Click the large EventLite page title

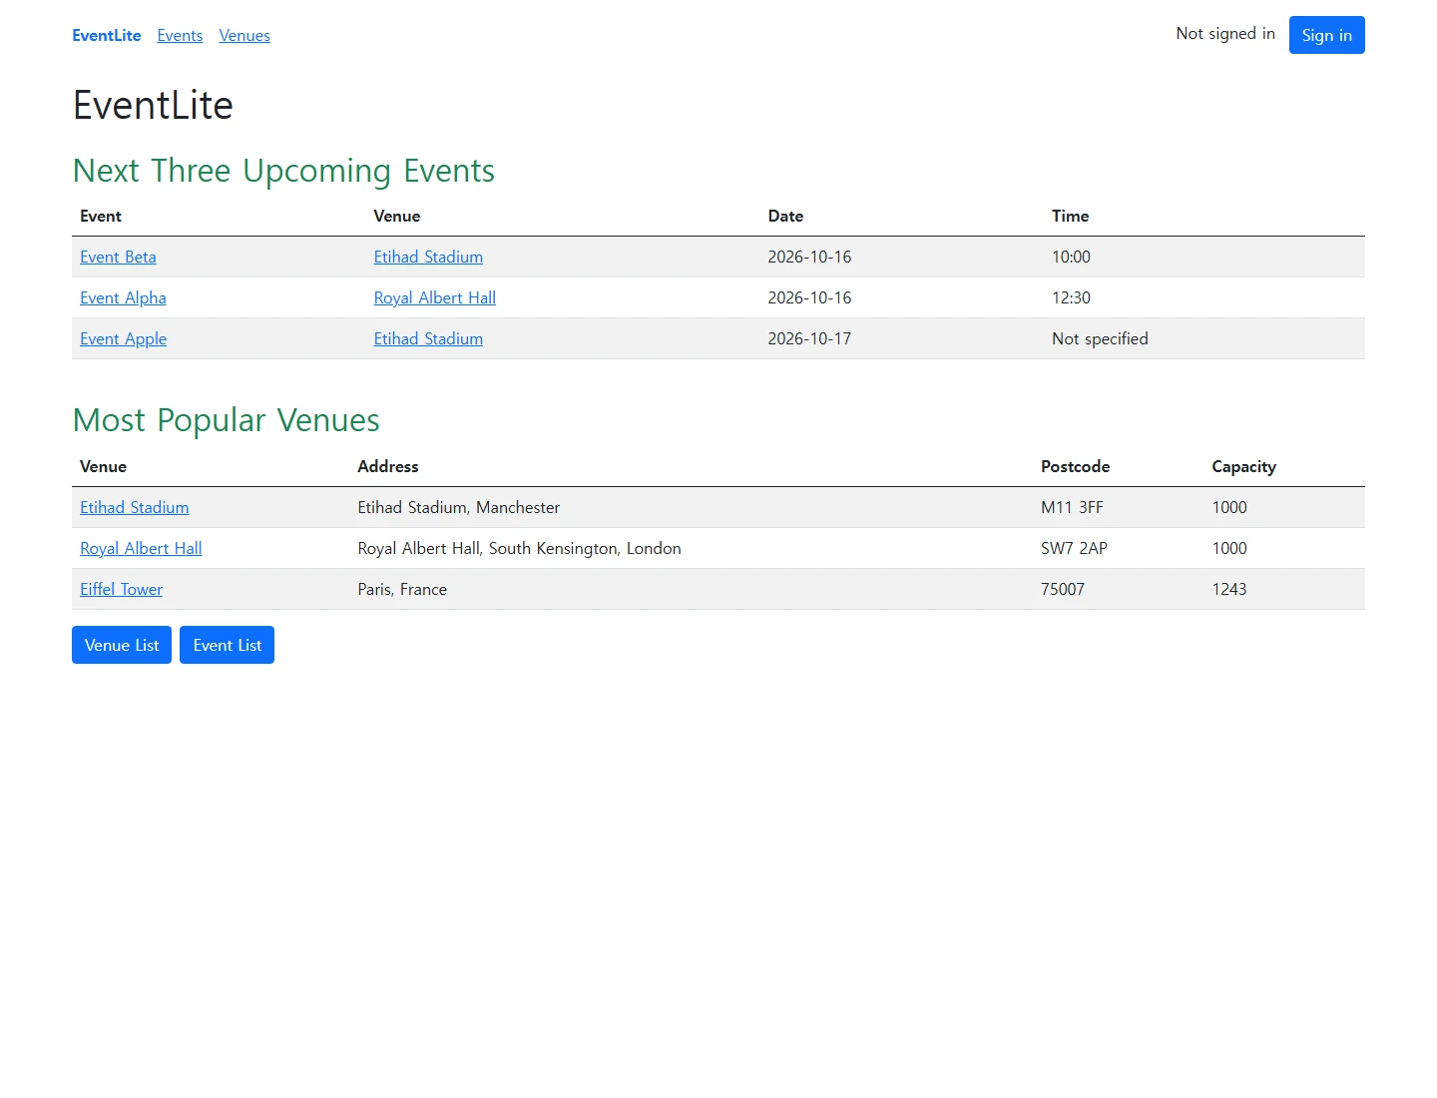click(153, 105)
